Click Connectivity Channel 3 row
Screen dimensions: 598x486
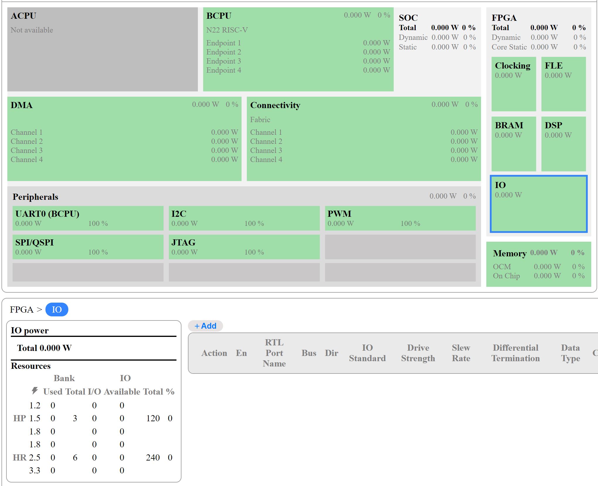(364, 150)
